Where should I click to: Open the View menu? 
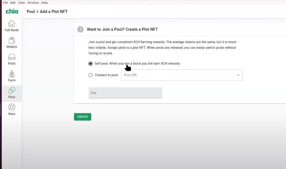(x=21, y=2)
